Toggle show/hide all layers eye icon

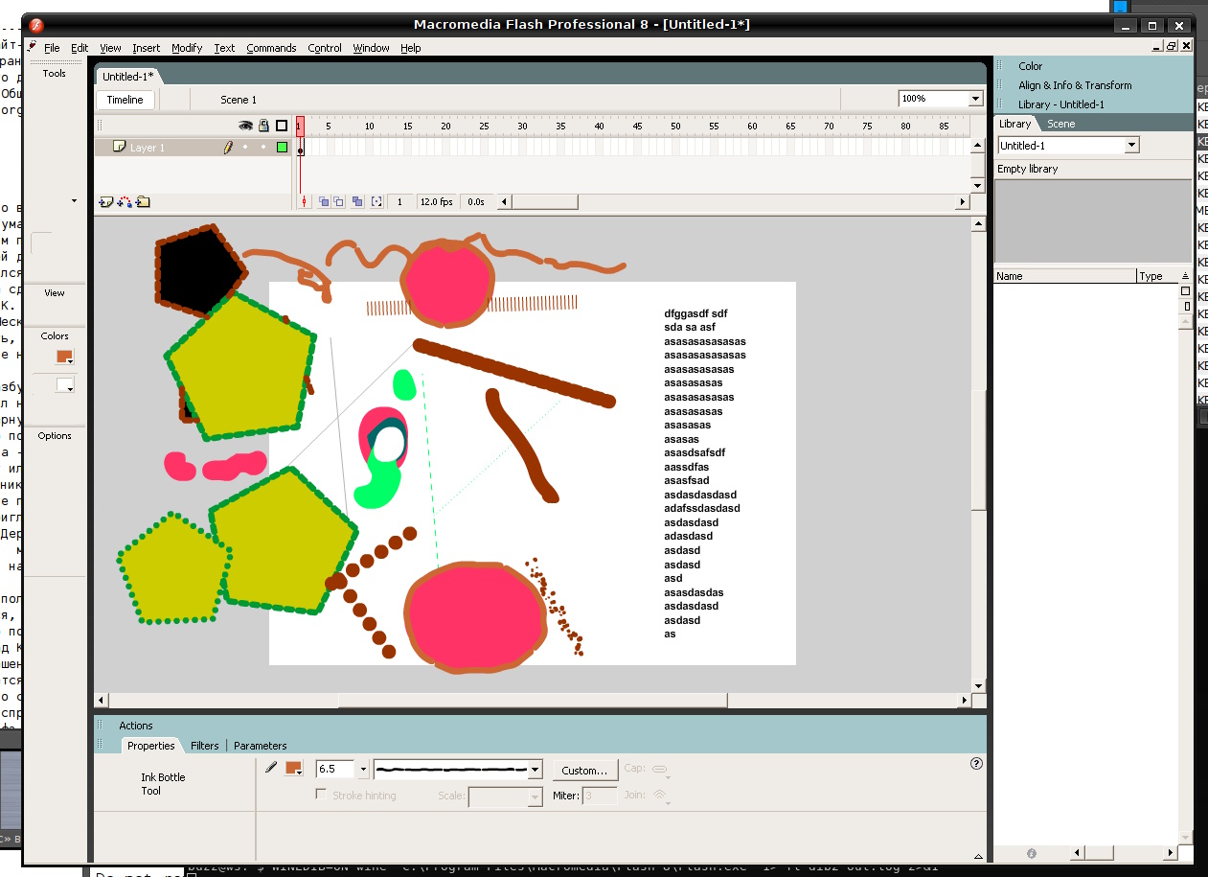pyautogui.click(x=245, y=126)
